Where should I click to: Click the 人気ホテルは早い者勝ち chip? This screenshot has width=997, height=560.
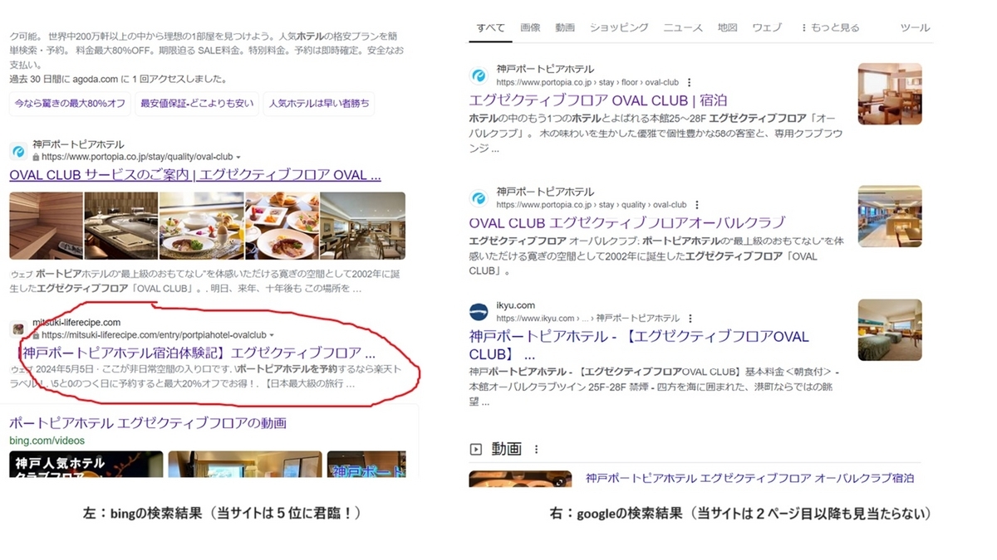[319, 104]
